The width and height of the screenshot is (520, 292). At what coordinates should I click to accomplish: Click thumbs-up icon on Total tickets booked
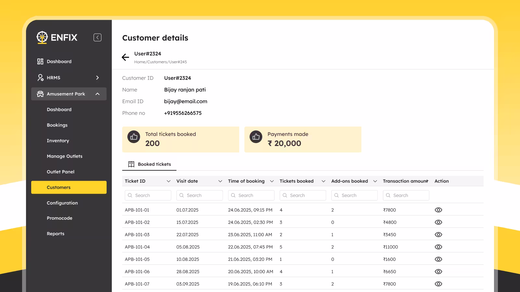pos(134,137)
